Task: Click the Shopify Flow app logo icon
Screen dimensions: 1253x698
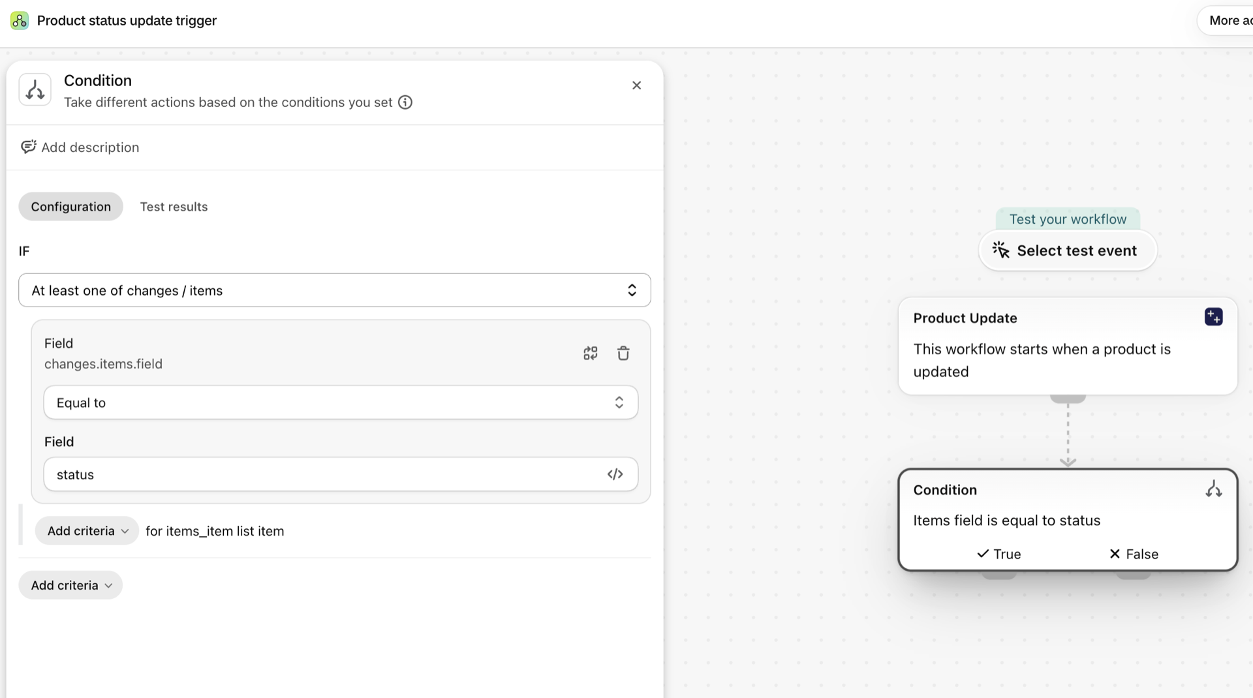Action: click(x=20, y=21)
